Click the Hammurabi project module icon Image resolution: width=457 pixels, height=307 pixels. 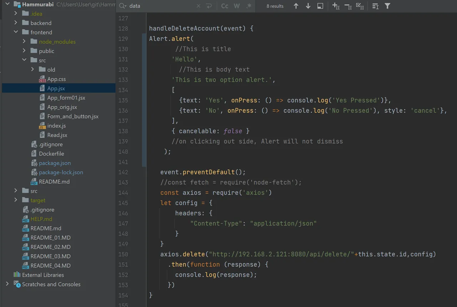(17, 4)
